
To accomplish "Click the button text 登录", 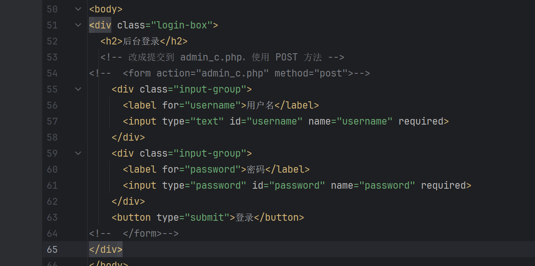I will click(x=244, y=218).
